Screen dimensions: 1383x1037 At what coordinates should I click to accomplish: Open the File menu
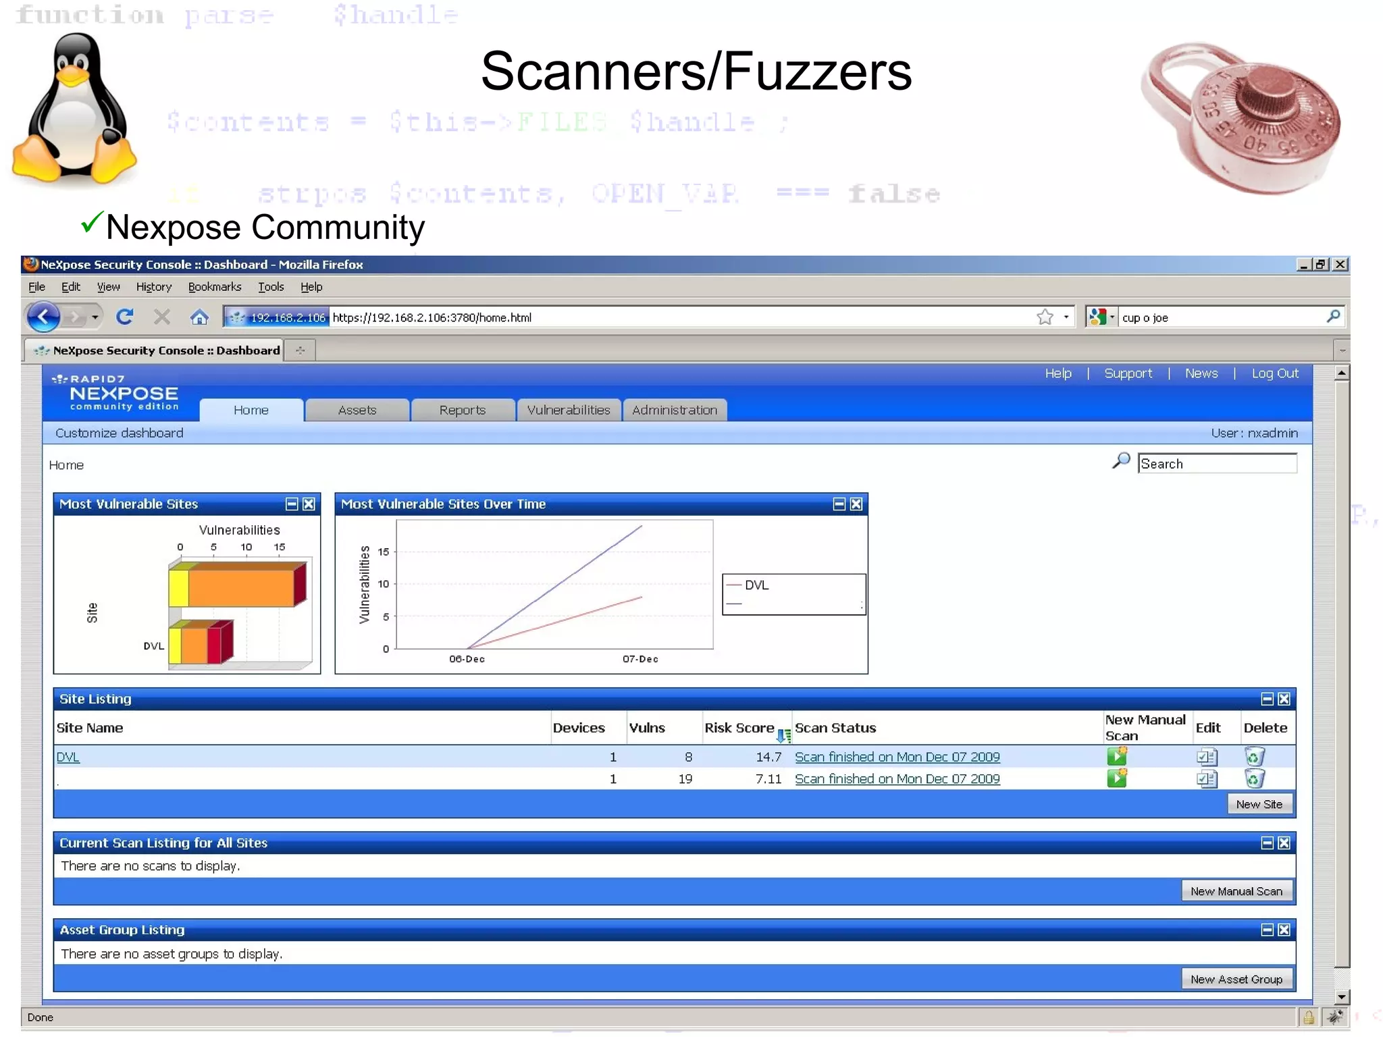click(36, 286)
